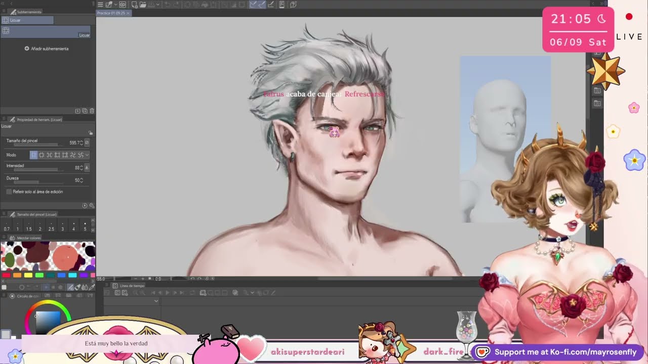Image resolution: width=648 pixels, height=364 pixels.
Task: Click the reset clock icon in tool property
Action: coord(85,206)
